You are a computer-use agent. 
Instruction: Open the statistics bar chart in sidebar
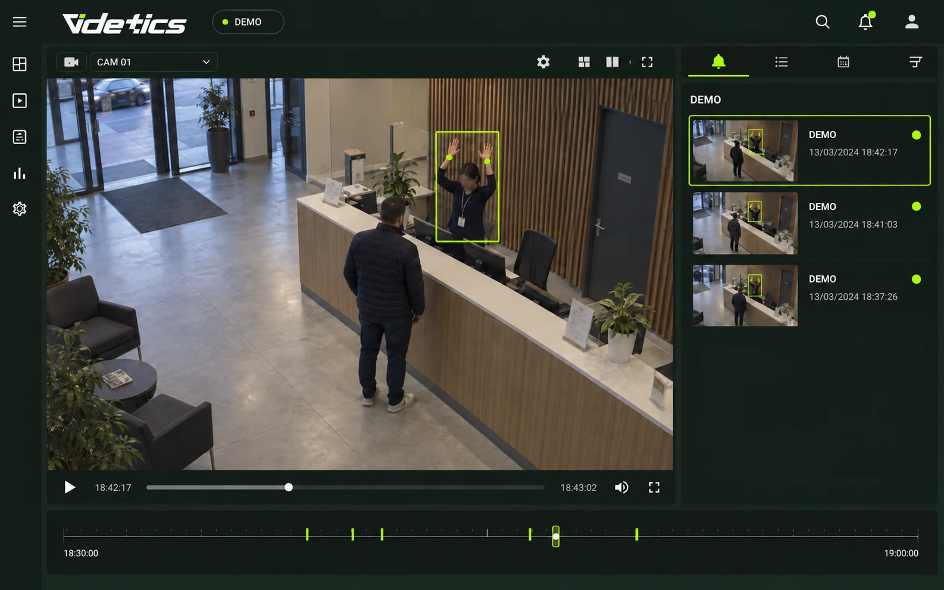(x=20, y=173)
